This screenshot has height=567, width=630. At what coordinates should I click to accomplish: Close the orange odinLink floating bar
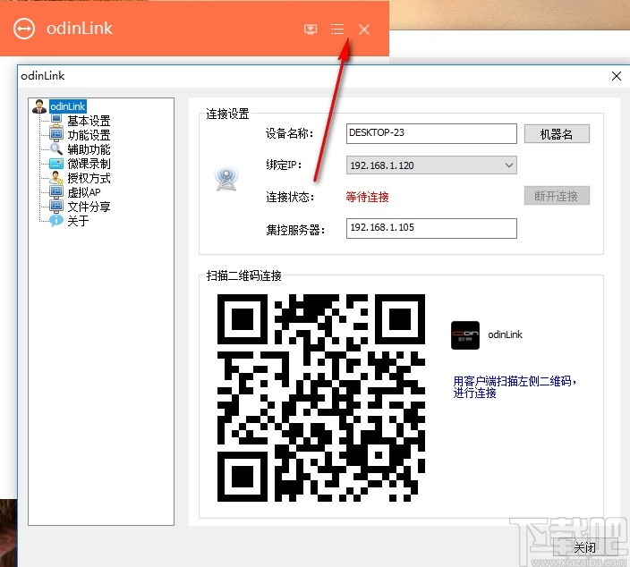click(x=364, y=30)
